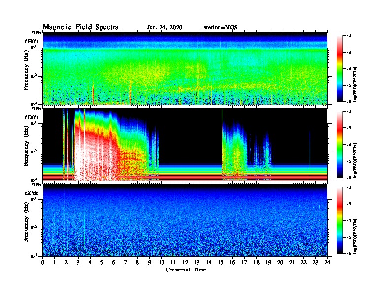Viewport: 390px width, 301px height.
Task: Click the "-6" value on dH/dt color bar
Action: 349,102
